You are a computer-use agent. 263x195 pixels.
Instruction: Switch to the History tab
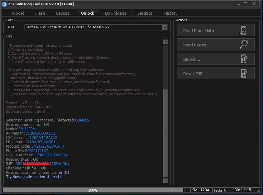click(171, 13)
